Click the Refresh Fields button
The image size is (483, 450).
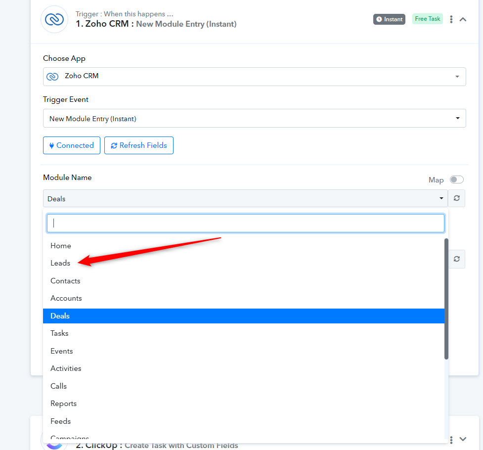pos(138,145)
